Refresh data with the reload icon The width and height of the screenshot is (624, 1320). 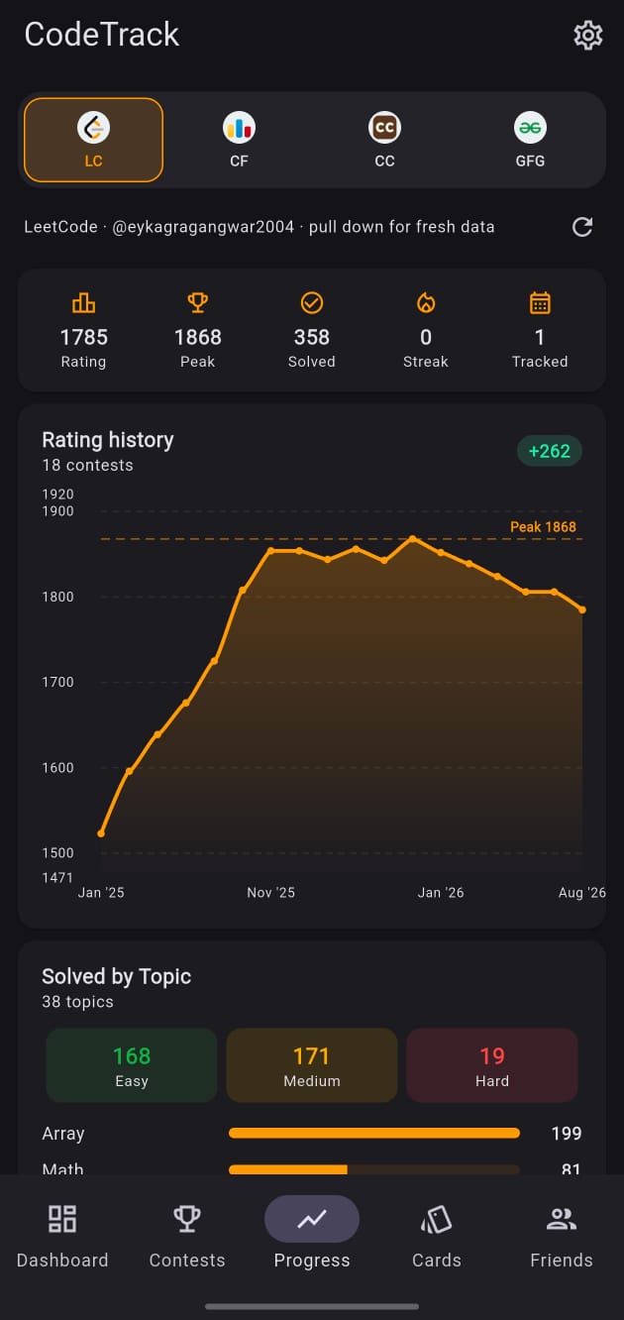(582, 227)
